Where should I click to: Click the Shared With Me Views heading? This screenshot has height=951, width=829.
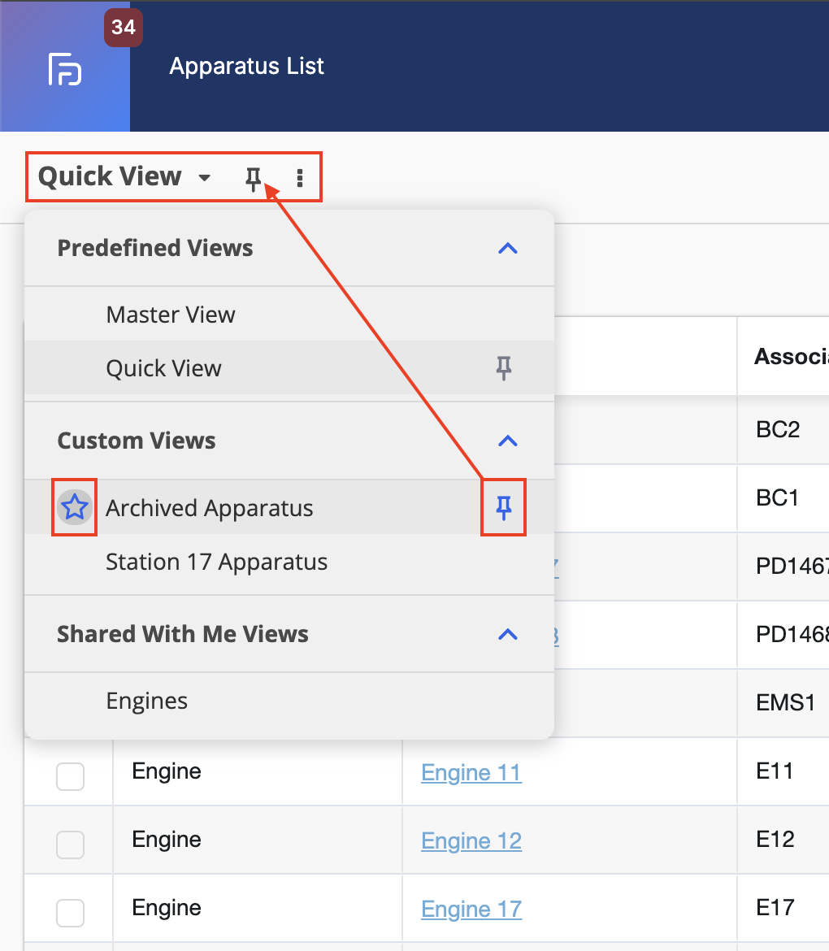[183, 634]
